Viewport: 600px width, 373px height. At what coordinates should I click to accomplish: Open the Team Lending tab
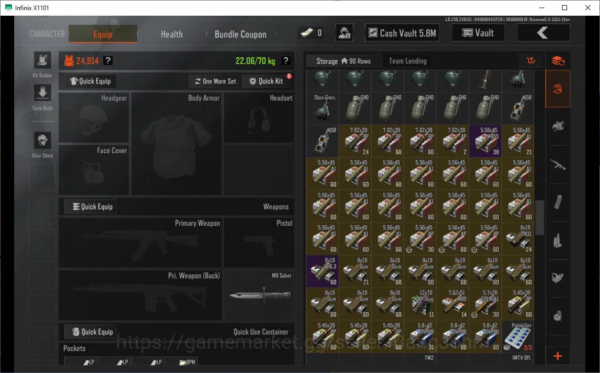(x=408, y=61)
